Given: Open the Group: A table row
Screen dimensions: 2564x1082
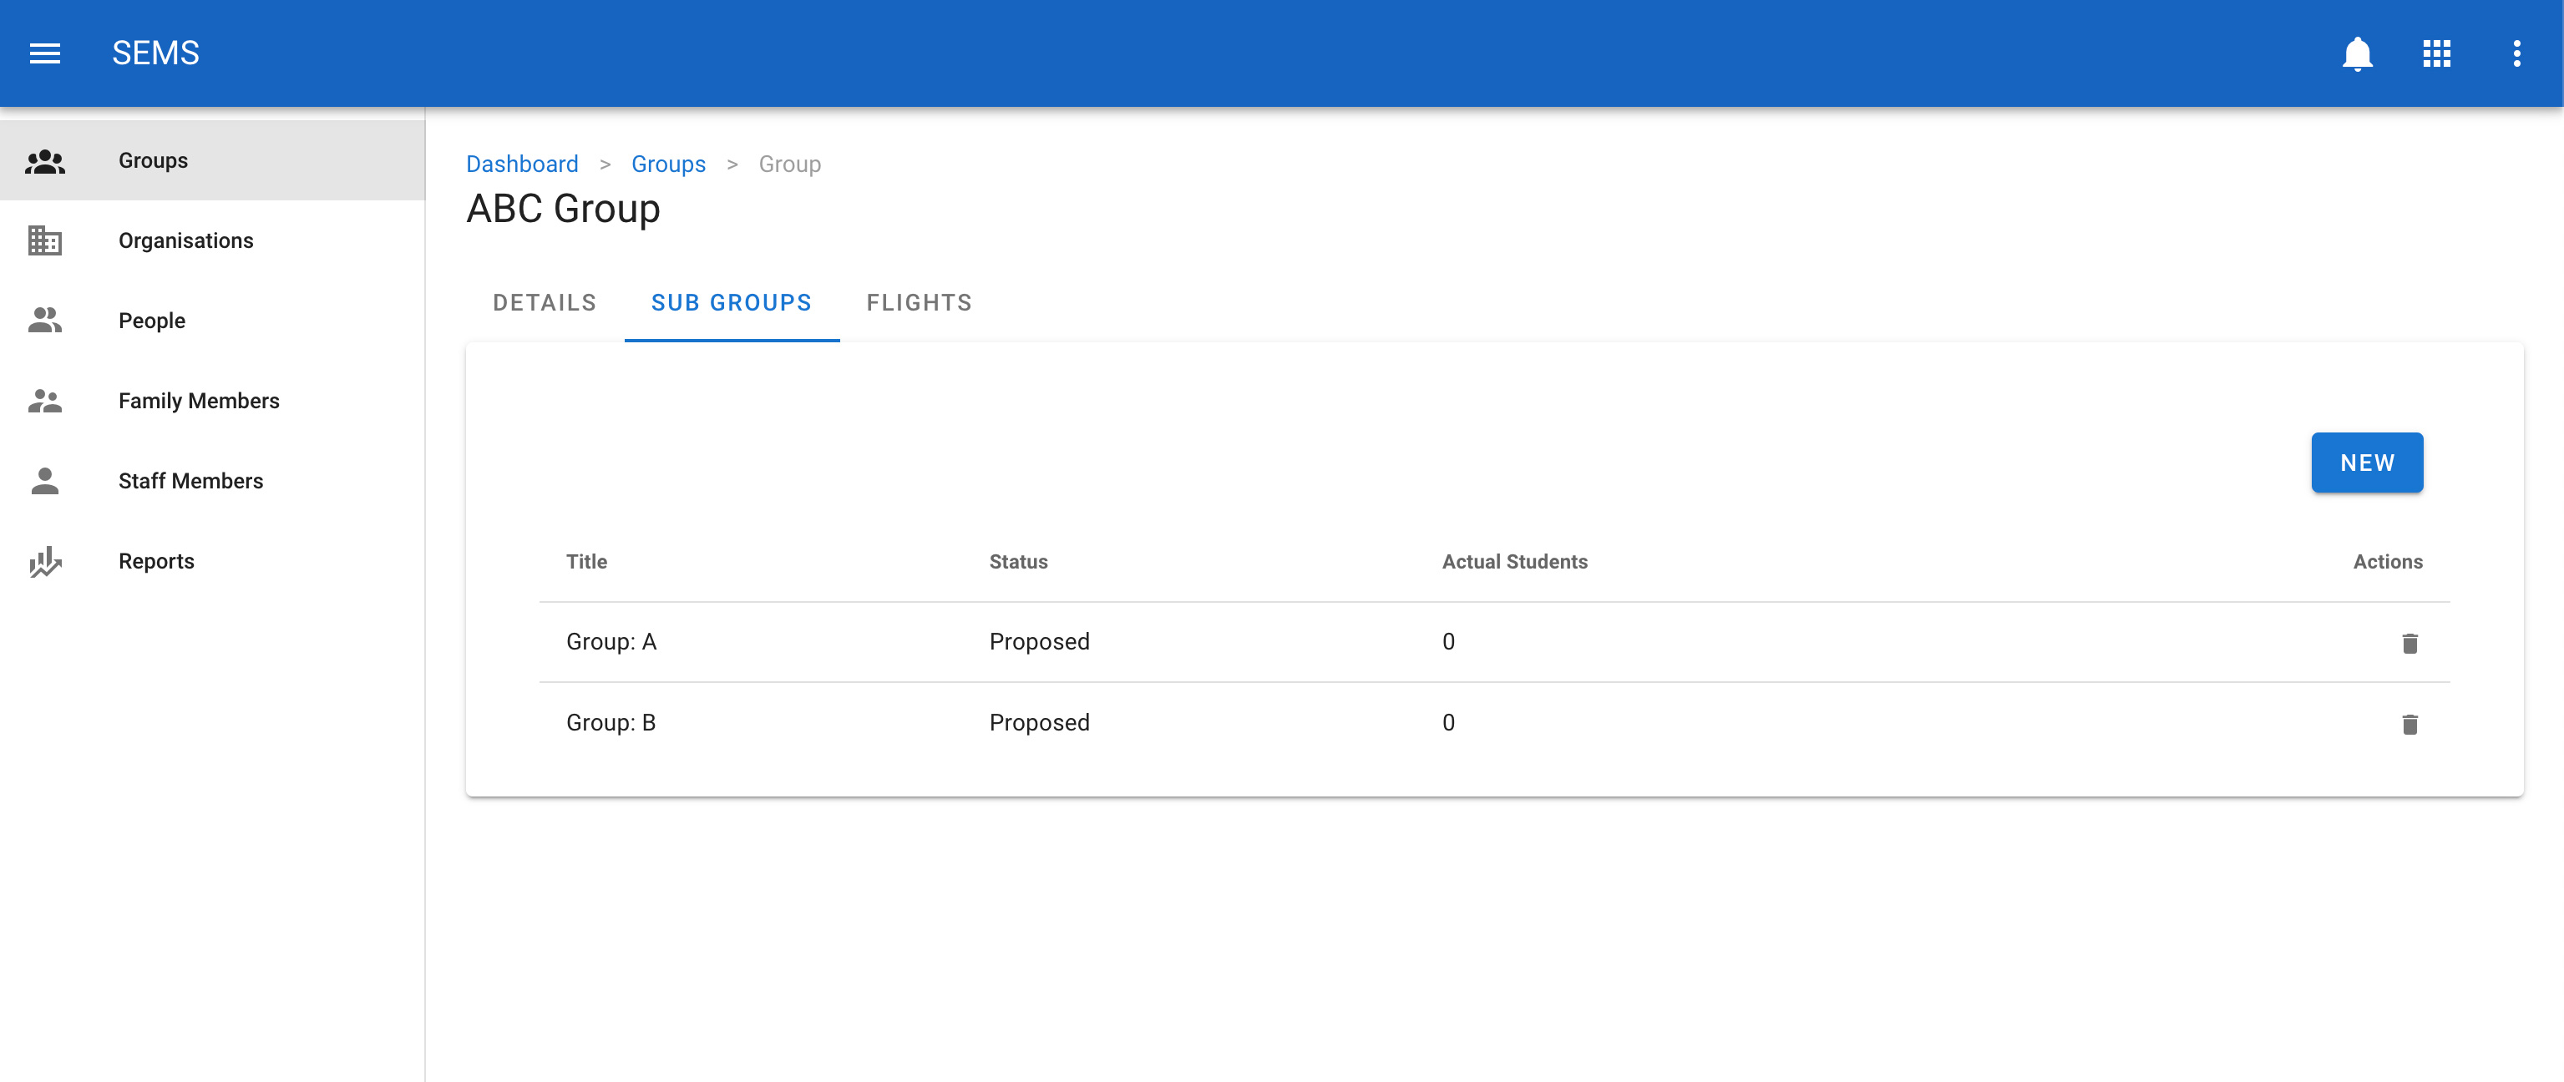Looking at the screenshot, I should click(x=611, y=642).
